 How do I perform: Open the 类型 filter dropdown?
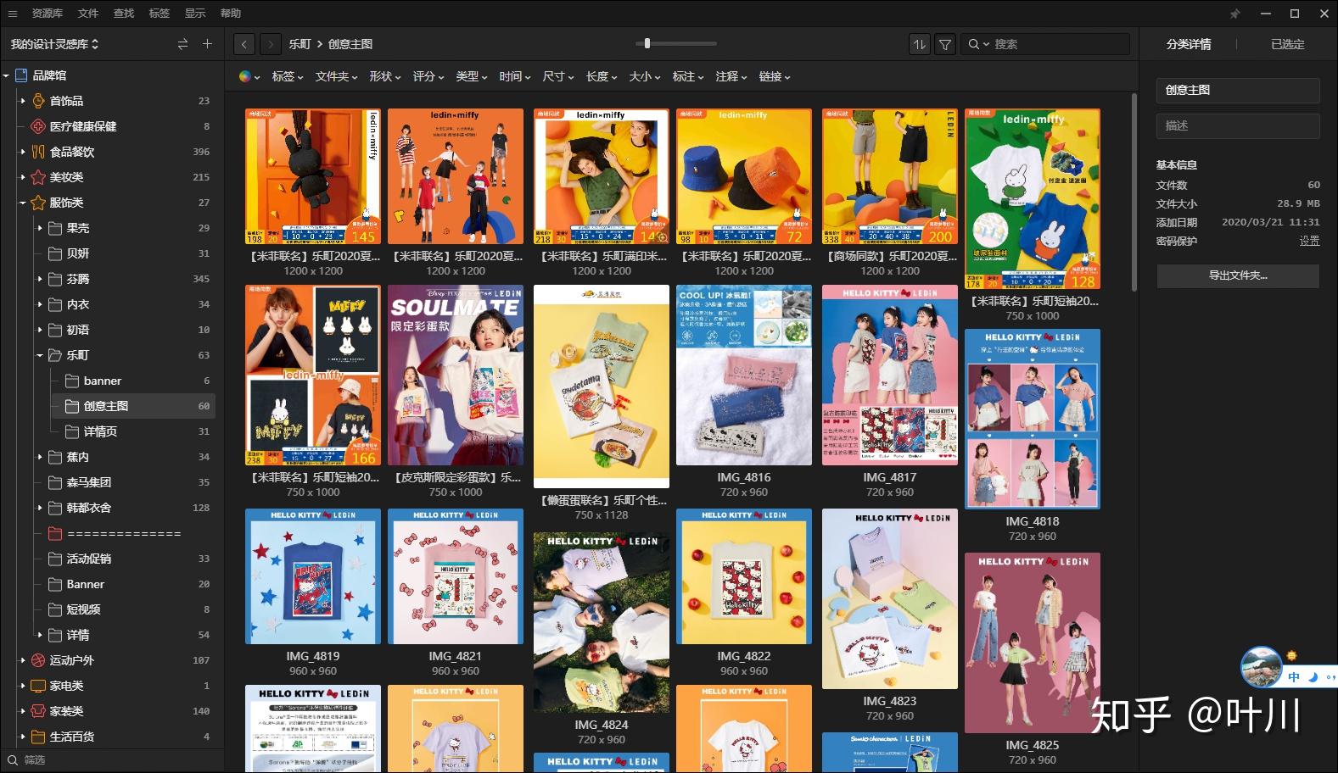click(472, 76)
